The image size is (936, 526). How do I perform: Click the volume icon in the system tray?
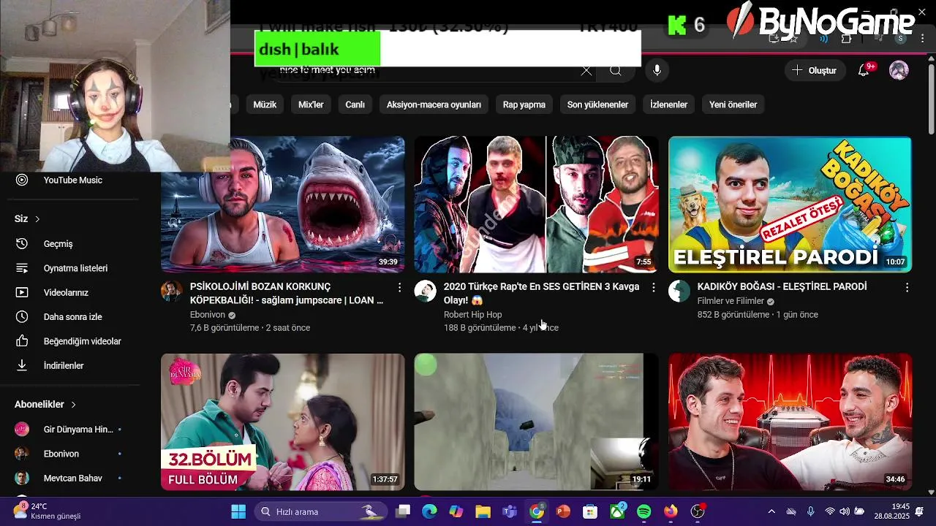click(x=845, y=511)
